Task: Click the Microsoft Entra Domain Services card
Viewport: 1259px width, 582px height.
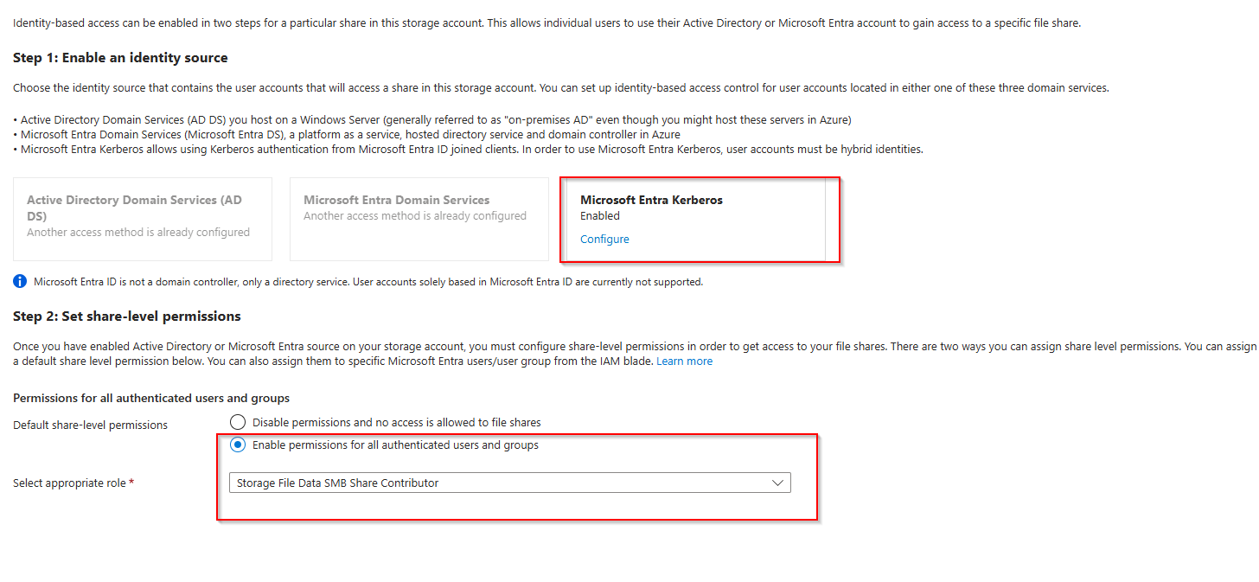Action: [x=419, y=220]
